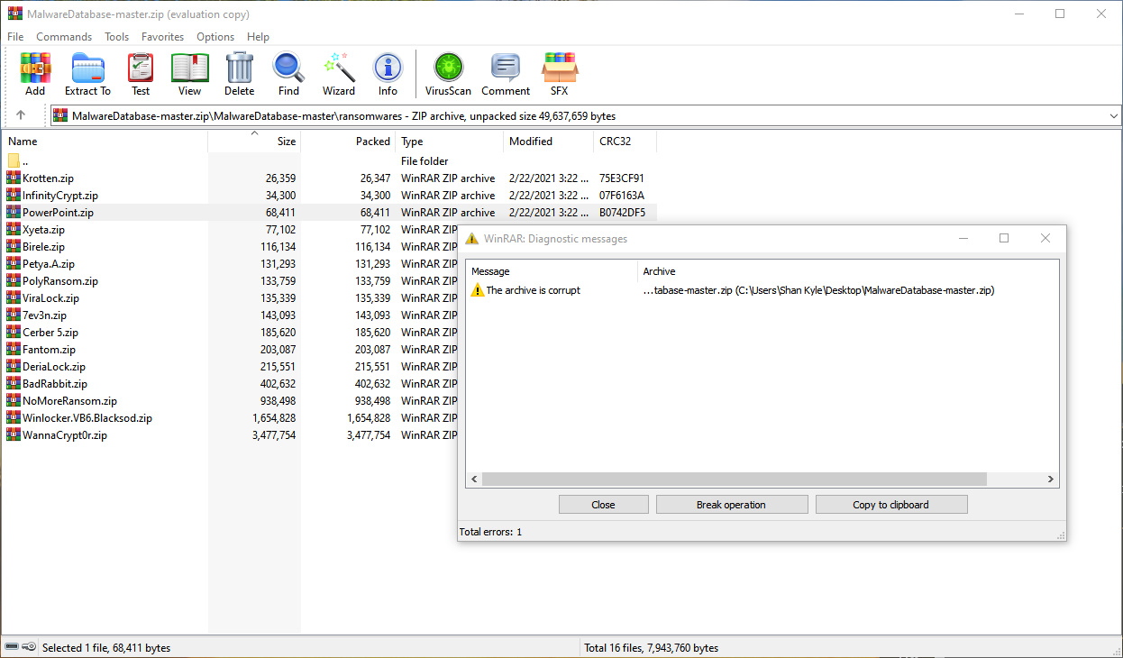Open the Options menu
The height and width of the screenshot is (658, 1123).
coord(215,37)
